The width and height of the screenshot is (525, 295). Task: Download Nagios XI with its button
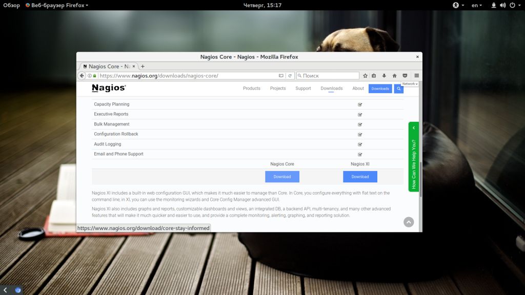click(360, 177)
